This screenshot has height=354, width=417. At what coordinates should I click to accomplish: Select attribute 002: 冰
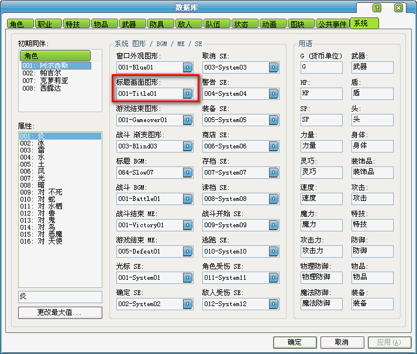coord(60,143)
